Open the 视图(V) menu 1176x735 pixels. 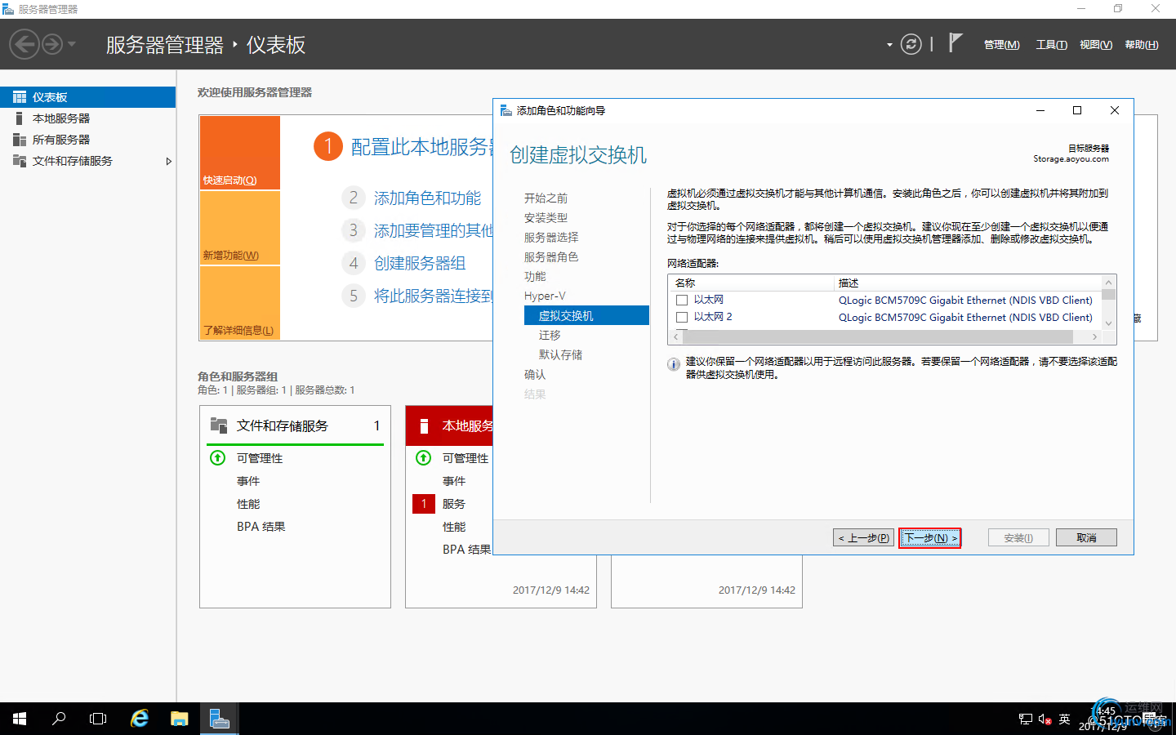(1096, 45)
